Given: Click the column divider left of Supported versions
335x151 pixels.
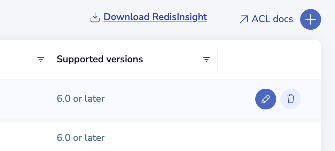Looking at the screenshot, I should click(x=52, y=60).
